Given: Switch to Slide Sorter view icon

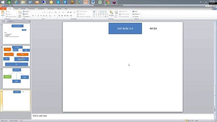Looking at the screenshot, I should coord(189,121).
